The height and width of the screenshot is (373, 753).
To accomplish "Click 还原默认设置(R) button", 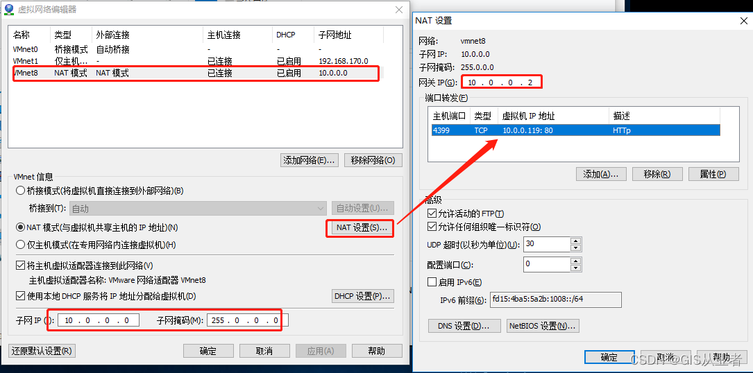I will click(42, 351).
